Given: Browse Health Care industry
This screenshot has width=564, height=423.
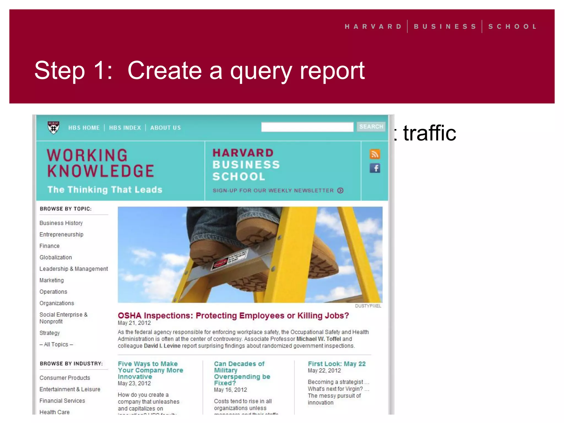Looking at the screenshot, I should (55, 412).
